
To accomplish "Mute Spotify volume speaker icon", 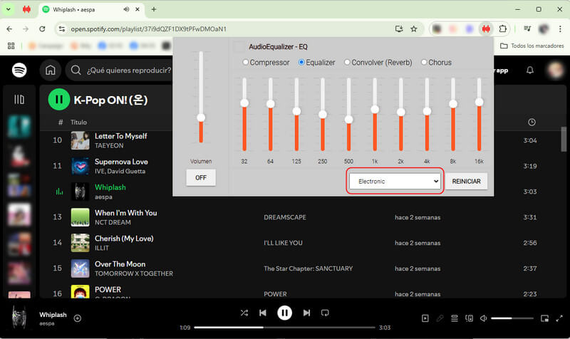I will pyautogui.click(x=484, y=318).
